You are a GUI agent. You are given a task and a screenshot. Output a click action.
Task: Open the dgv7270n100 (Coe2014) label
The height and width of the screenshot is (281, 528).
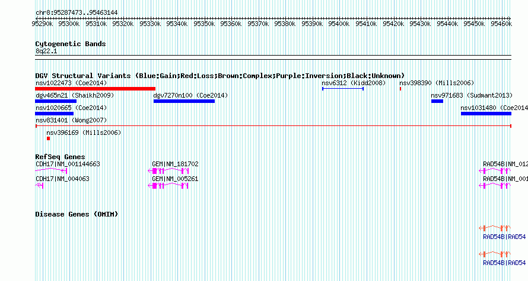(x=190, y=95)
